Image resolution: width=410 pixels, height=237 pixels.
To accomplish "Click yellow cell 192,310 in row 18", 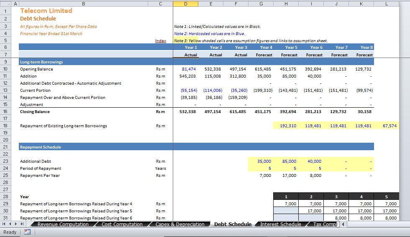I will pos(286,126).
